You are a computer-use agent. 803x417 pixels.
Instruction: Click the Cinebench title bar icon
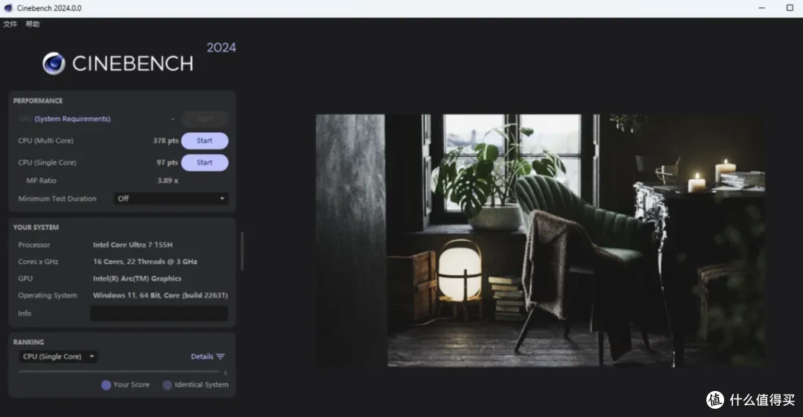click(7, 8)
